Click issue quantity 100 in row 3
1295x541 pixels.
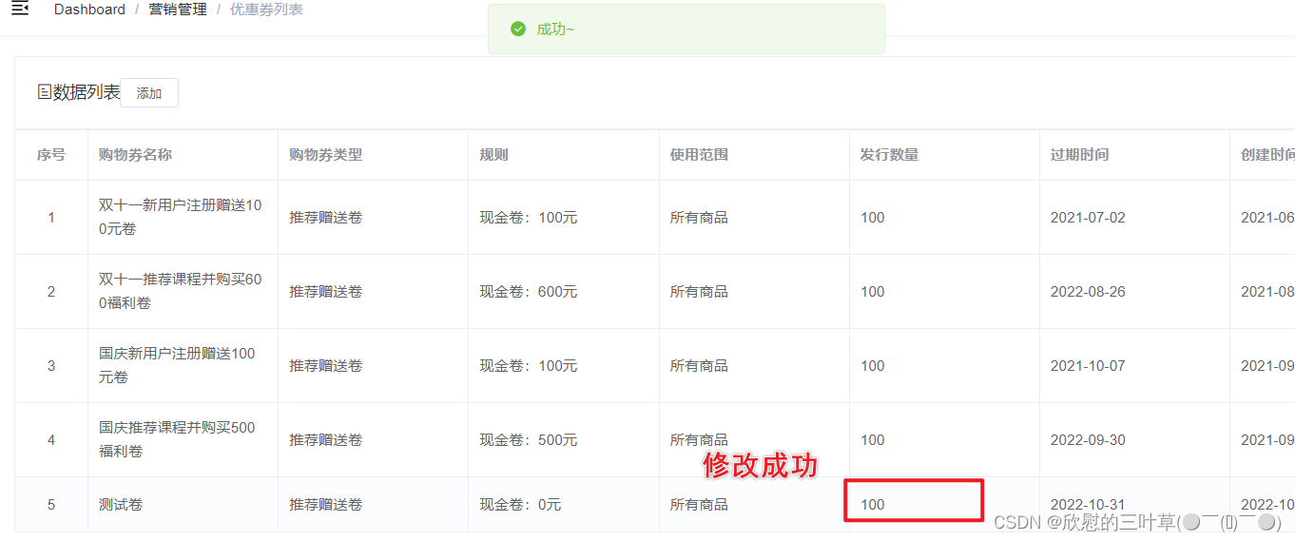tap(873, 366)
